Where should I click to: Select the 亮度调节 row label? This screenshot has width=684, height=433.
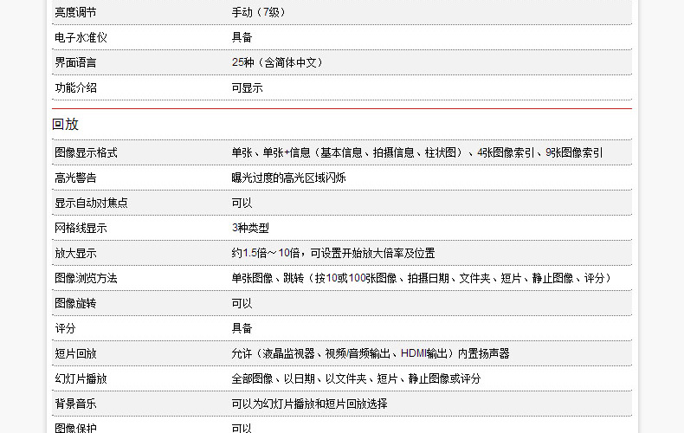coord(75,12)
